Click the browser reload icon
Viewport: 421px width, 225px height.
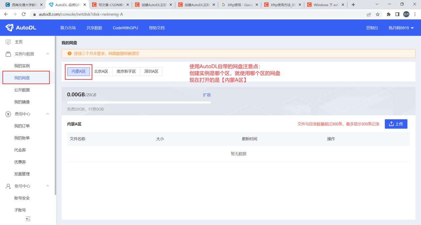tap(24, 14)
